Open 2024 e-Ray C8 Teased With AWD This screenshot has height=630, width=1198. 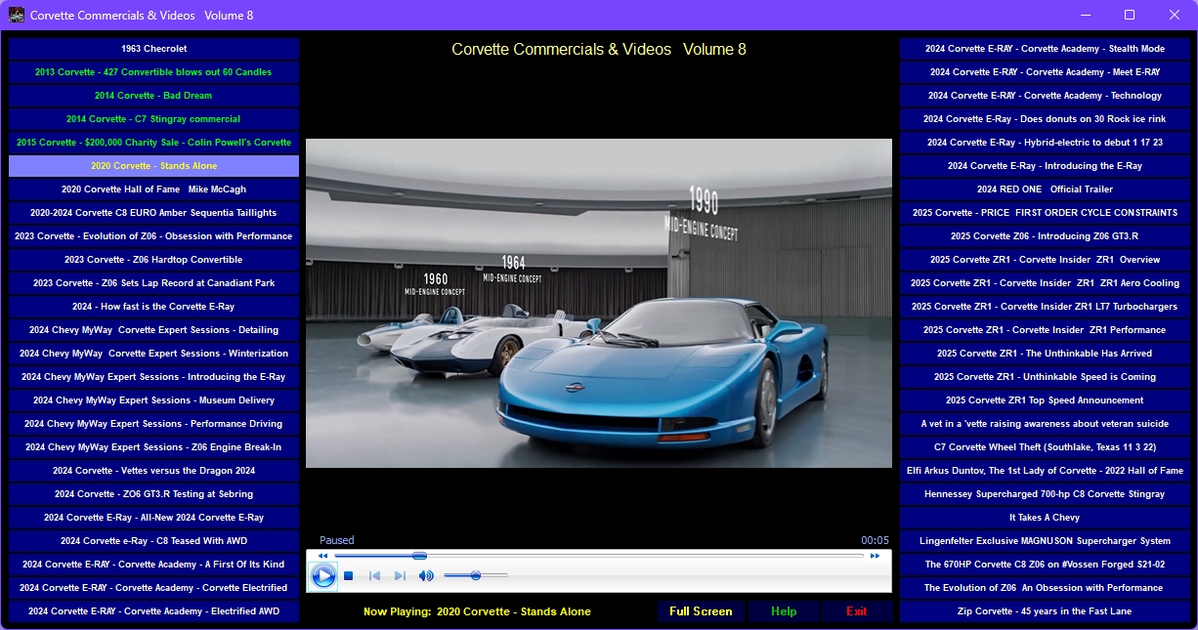pyautogui.click(x=153, y=541)
